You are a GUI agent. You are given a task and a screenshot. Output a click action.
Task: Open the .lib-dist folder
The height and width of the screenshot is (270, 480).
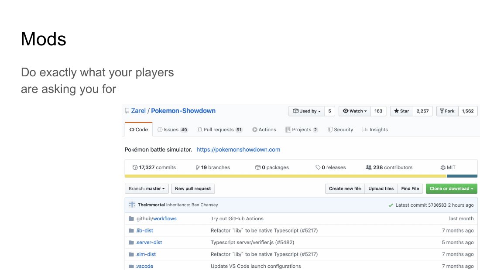[x=144, y=230]
